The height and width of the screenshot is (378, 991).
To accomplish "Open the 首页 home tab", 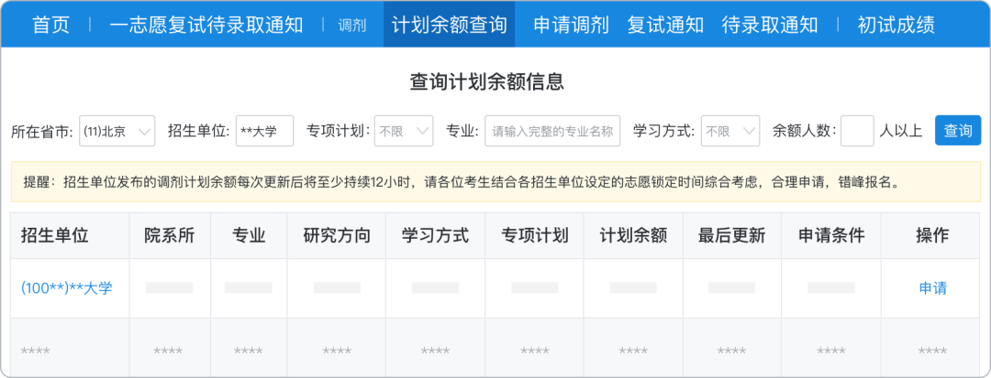I will click(x=51, y=25).
